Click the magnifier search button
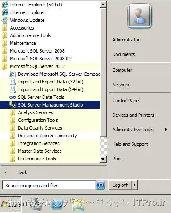171x213 pixels. click(101, 185)
